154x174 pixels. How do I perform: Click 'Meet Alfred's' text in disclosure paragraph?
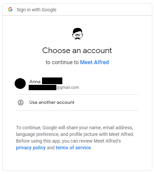pos(107,141)
